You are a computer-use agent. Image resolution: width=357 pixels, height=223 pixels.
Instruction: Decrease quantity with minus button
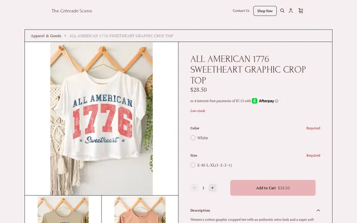(x=194, y=188)
